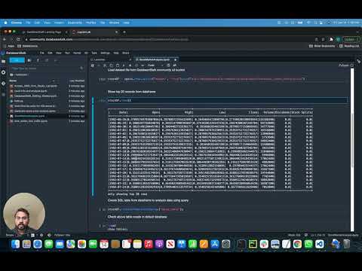Restart kernel and run all cells

[x=143, y=65]
